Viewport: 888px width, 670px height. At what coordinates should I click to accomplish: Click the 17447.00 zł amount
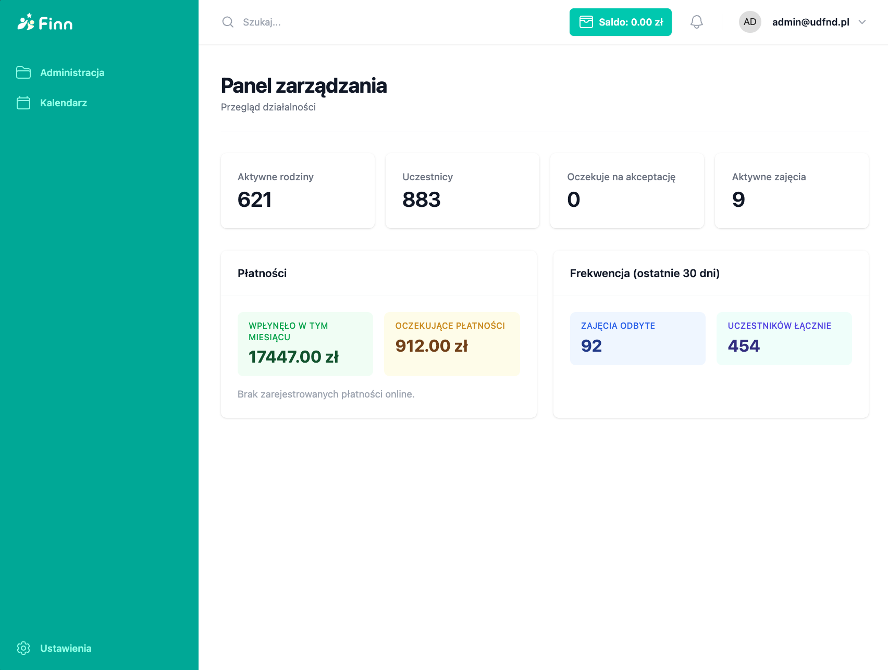(x=294, y=357)
